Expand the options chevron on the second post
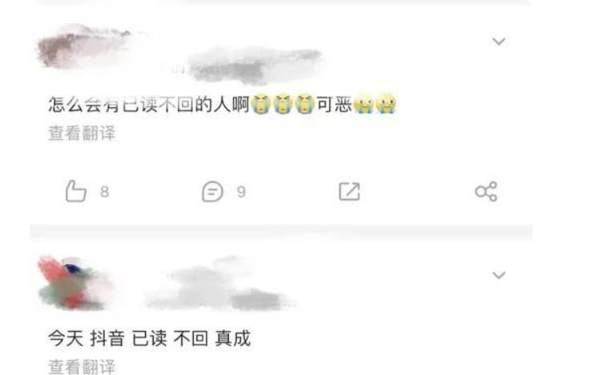The width and height of the screenshot is (611, 375). tap(499, 275)
